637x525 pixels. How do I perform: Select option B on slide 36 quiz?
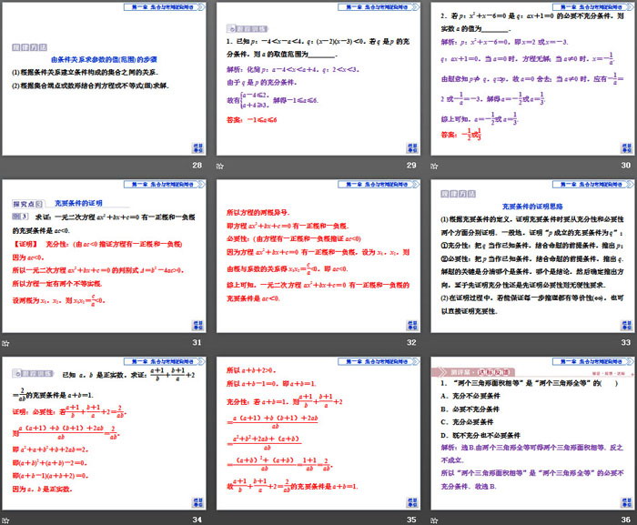(473, 409)
